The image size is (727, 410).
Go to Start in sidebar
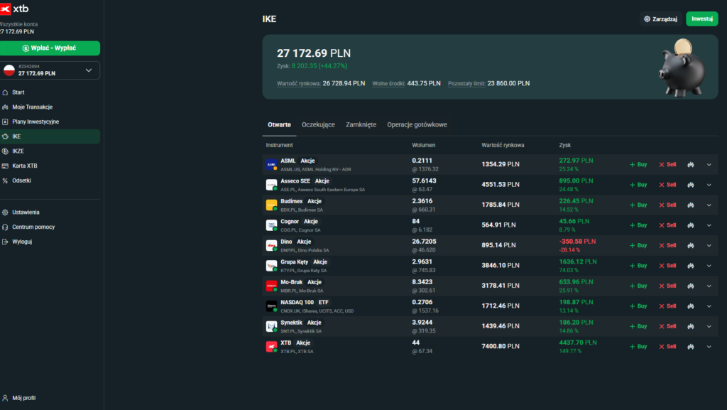click(50, 92)
